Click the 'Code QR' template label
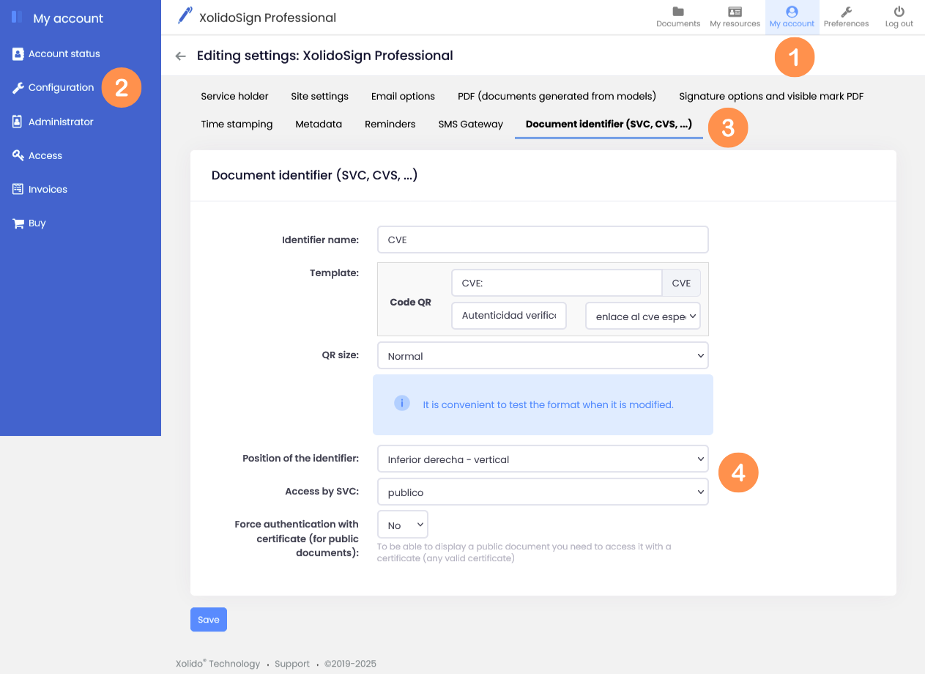The width and height of the screenshot is (925, 674). (410, 302)
